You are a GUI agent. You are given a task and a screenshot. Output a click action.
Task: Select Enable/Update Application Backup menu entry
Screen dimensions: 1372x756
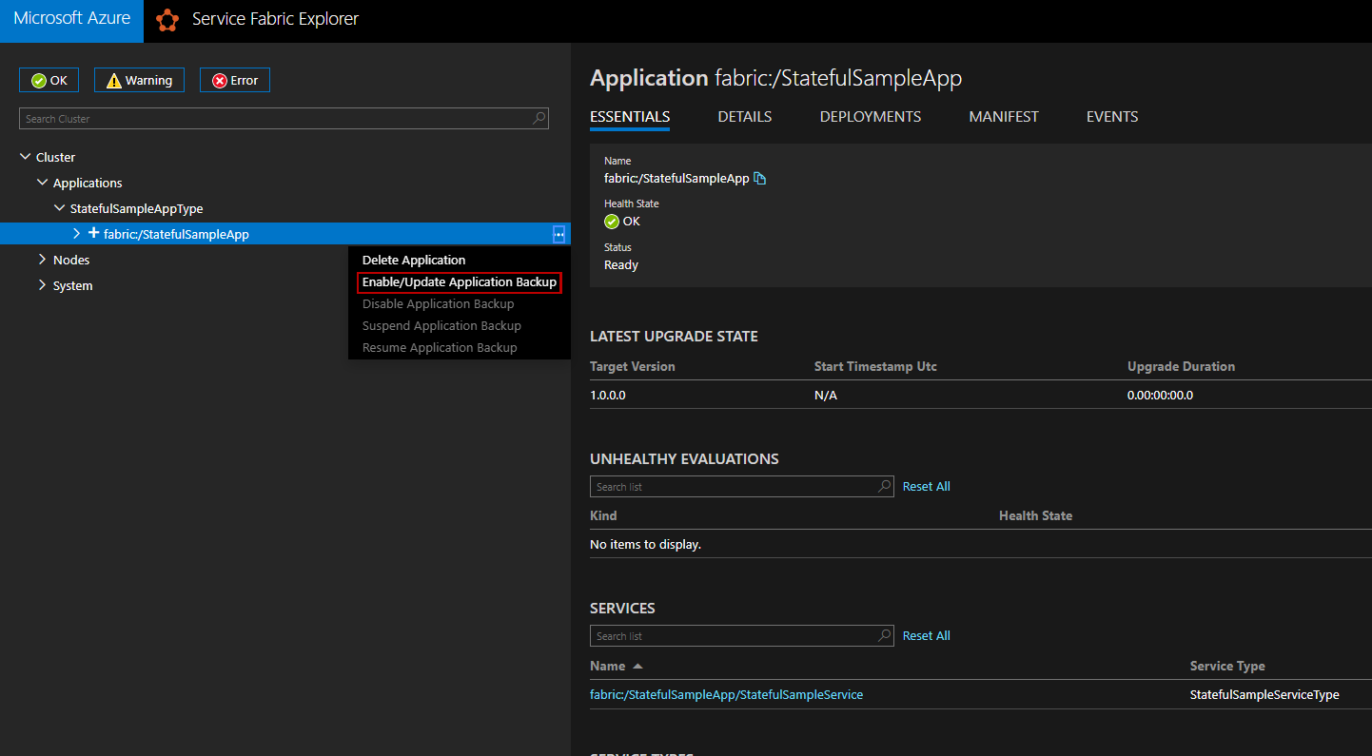pyautogui.click(x=459, y=282)
